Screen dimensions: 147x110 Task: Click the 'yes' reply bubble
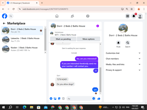[x=95, y=90]
